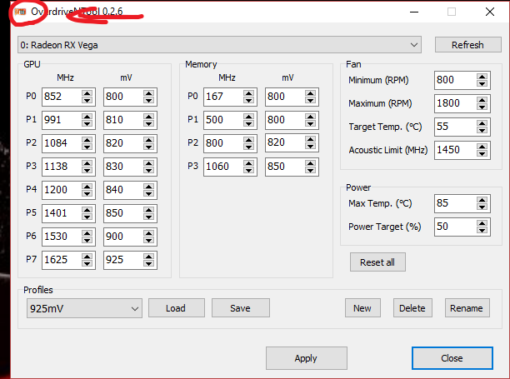
Task: Increase GPU P0 MHz with up arrow
Action: coord(87,93)
